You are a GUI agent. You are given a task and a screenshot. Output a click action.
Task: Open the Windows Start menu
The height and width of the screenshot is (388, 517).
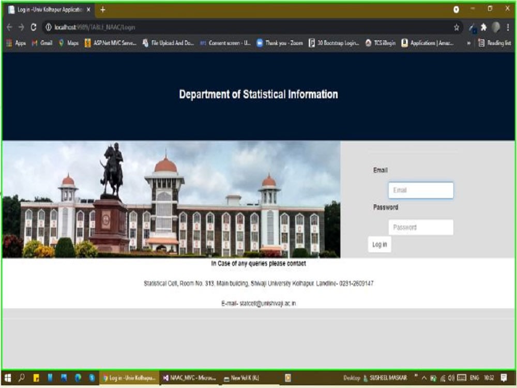pyautogui.click(x=8, y=378)
